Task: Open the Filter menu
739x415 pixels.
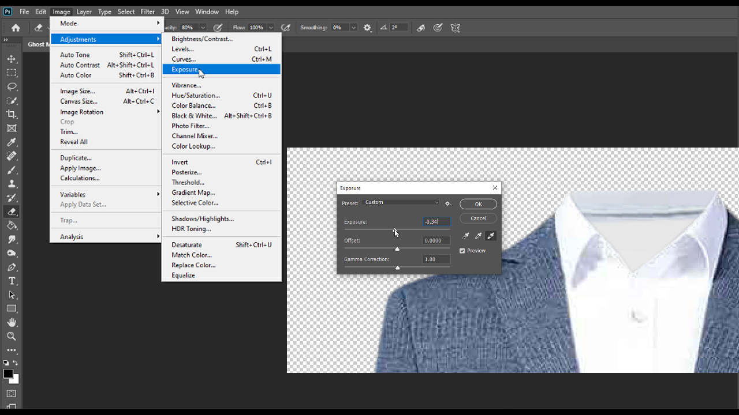Action: point(148,12)
